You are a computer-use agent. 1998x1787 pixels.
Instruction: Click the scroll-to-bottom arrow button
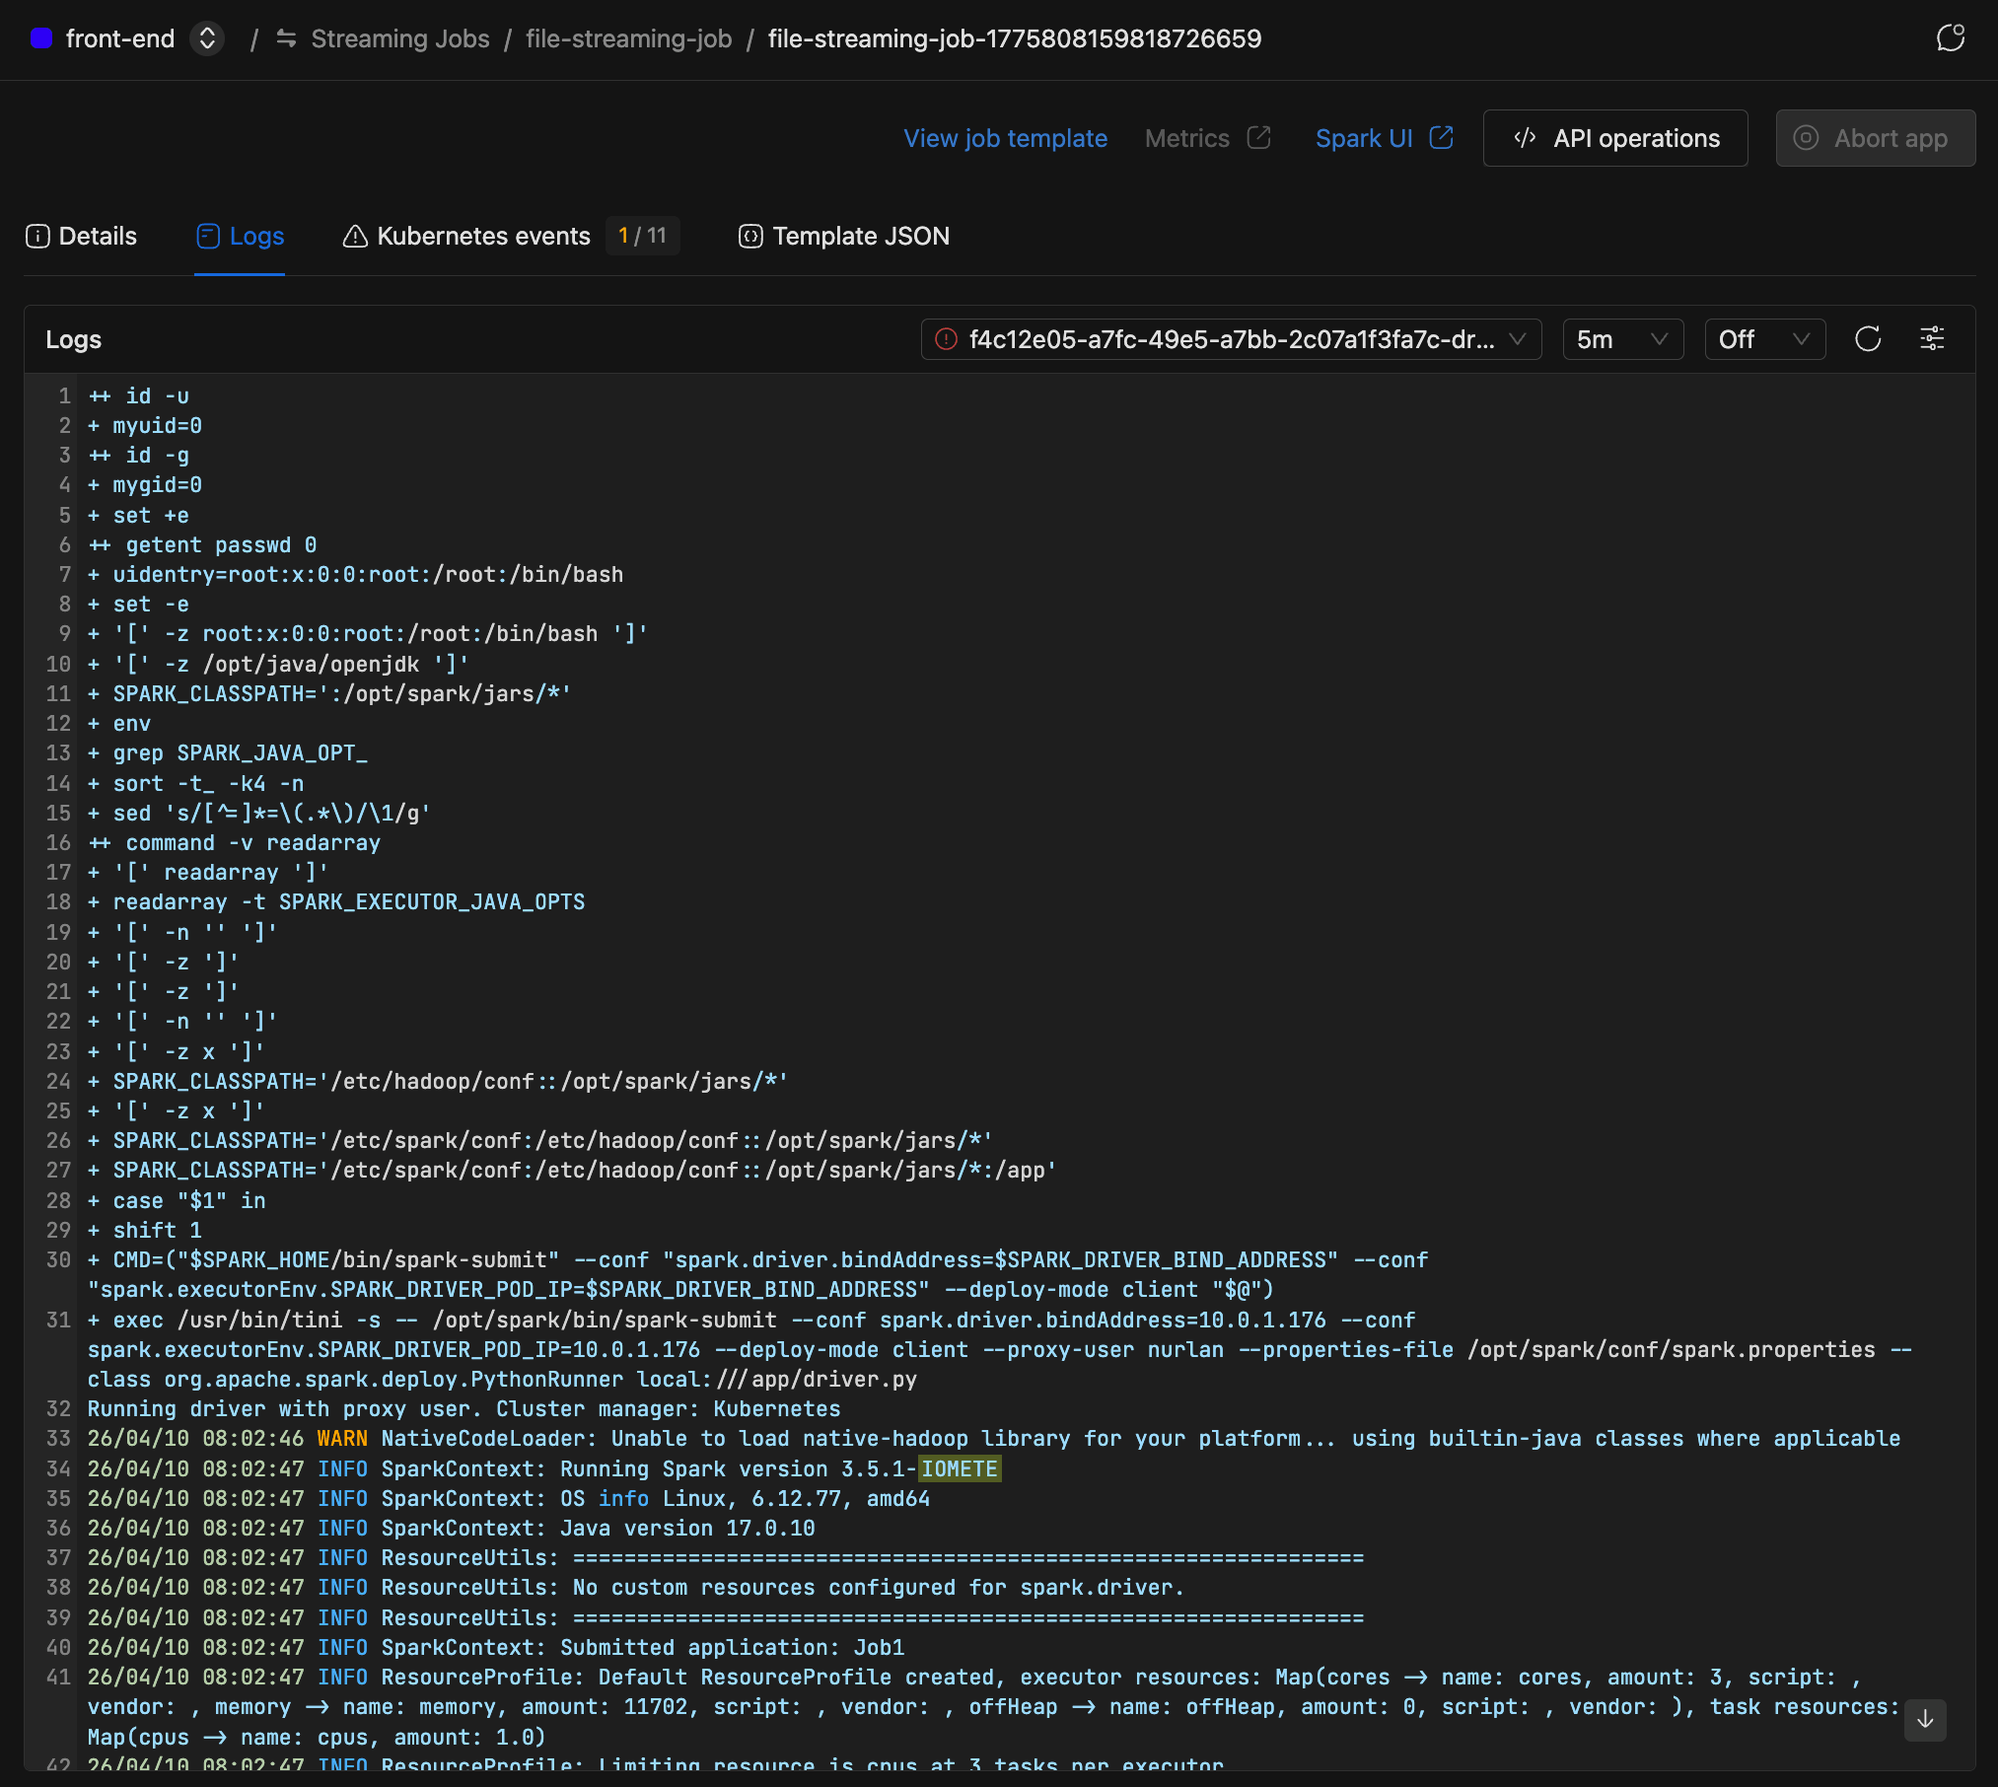[1925, 1720]
